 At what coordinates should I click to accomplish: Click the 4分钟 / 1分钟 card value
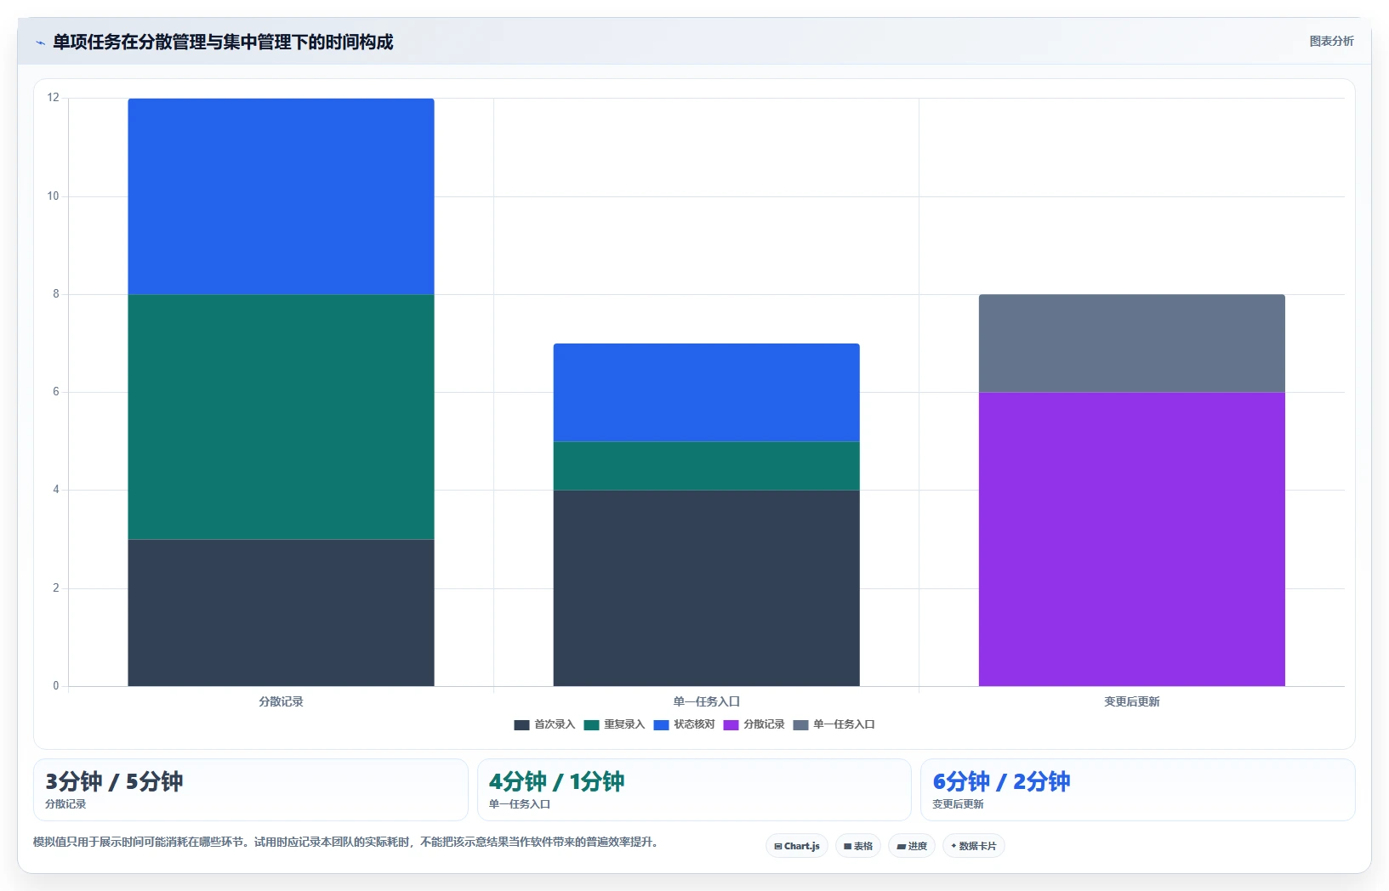pyautogui.click(x=556, y=781)
